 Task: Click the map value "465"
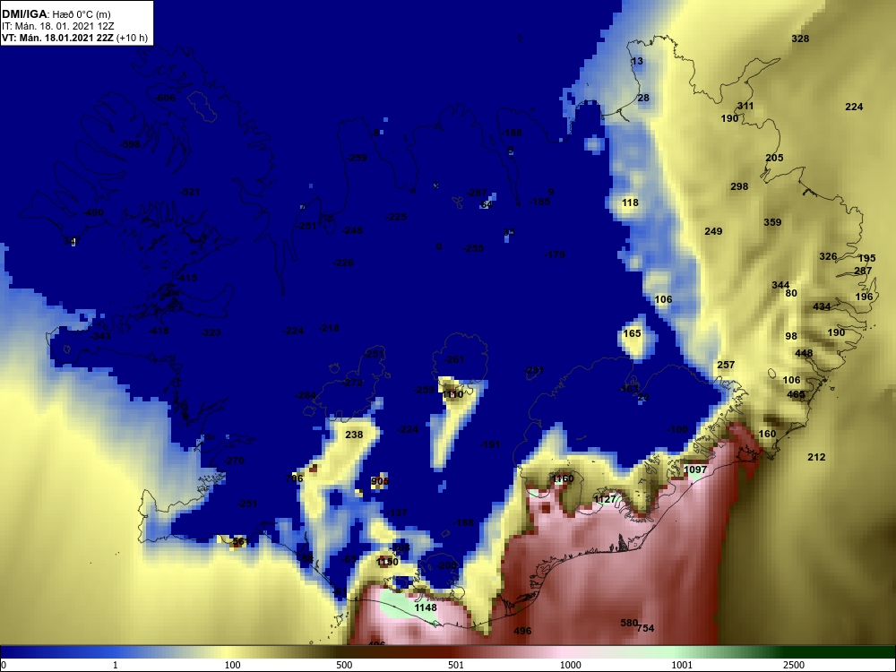point(796,394)
